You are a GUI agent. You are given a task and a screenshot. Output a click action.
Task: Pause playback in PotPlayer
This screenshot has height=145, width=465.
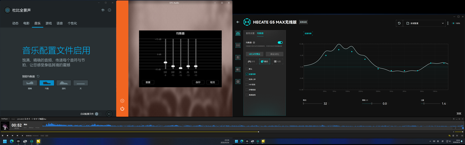tap(3, 136)
